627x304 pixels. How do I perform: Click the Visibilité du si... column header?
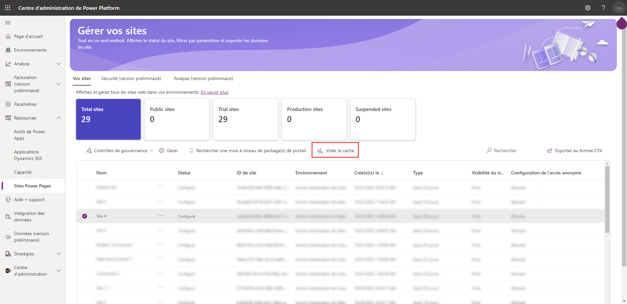coord(488,173)
